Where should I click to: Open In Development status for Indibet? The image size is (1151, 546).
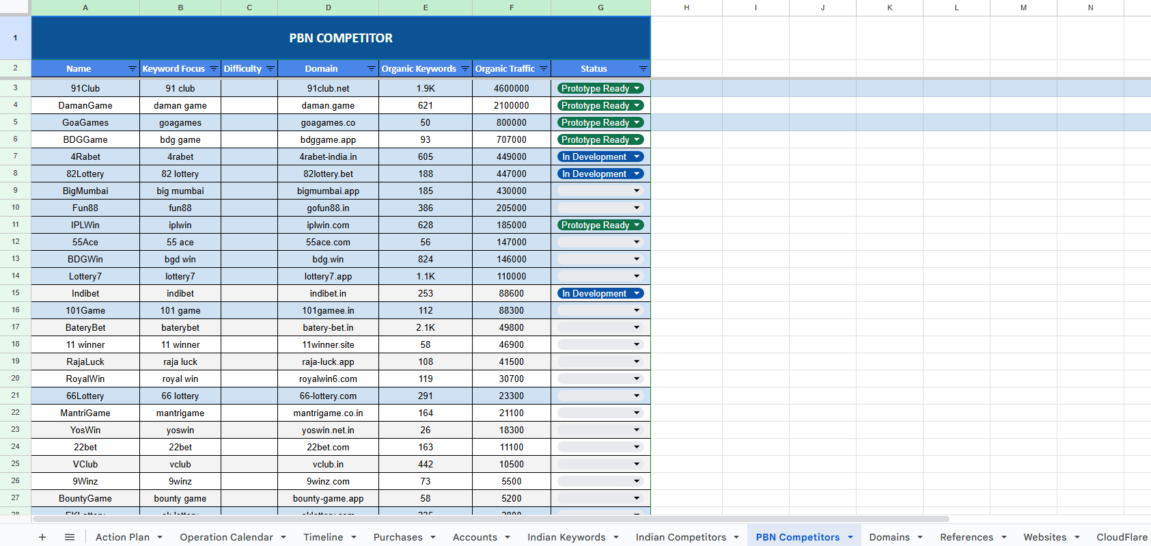[600, 293]
